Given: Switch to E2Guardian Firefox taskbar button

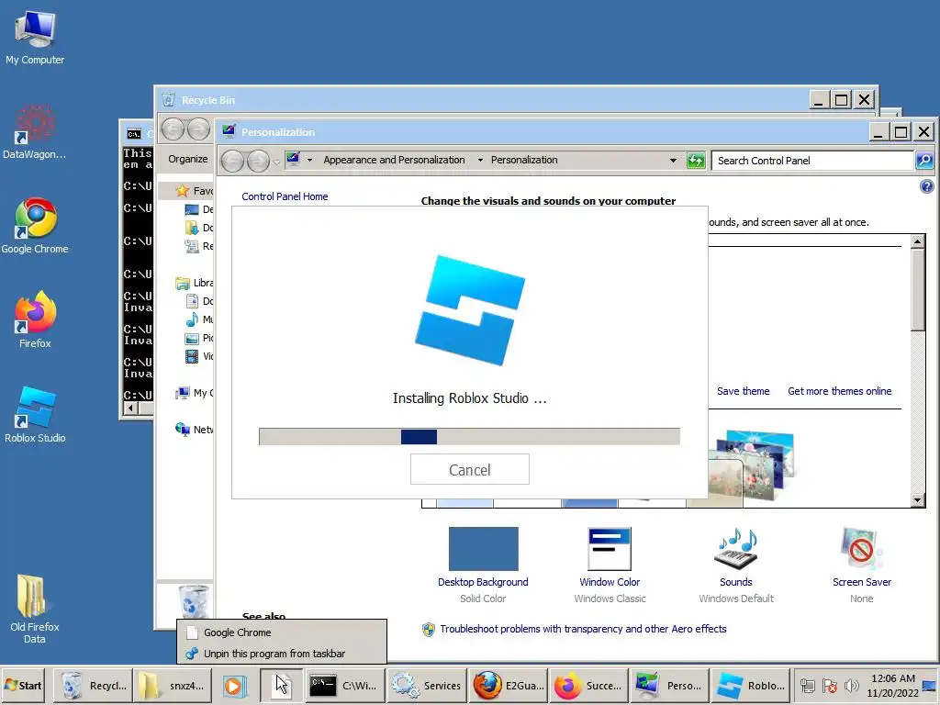Looking at the screenshot, I should coord(508,685).
